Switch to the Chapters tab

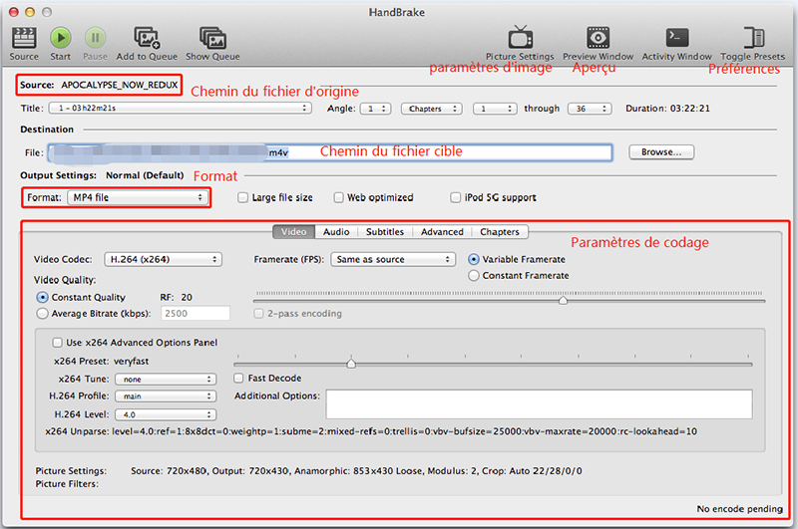pos(500,232)
